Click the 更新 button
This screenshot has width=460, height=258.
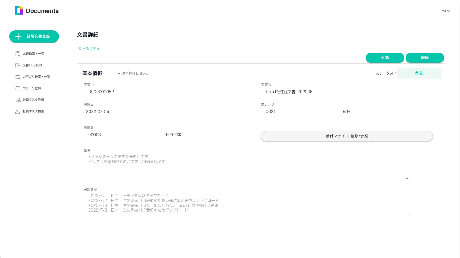click(x=385, y=58)
